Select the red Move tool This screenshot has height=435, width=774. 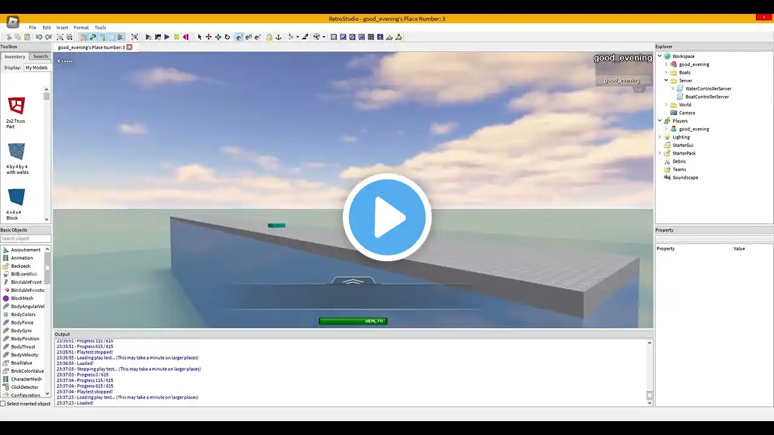coord(209,37)
